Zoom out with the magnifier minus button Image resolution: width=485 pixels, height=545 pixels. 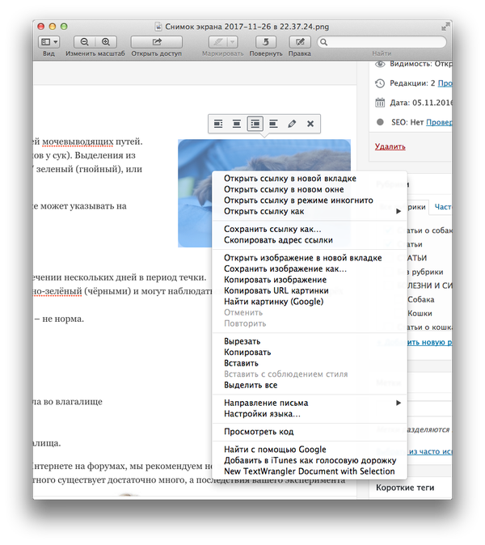pyautogui.click(x=84, y=42)
